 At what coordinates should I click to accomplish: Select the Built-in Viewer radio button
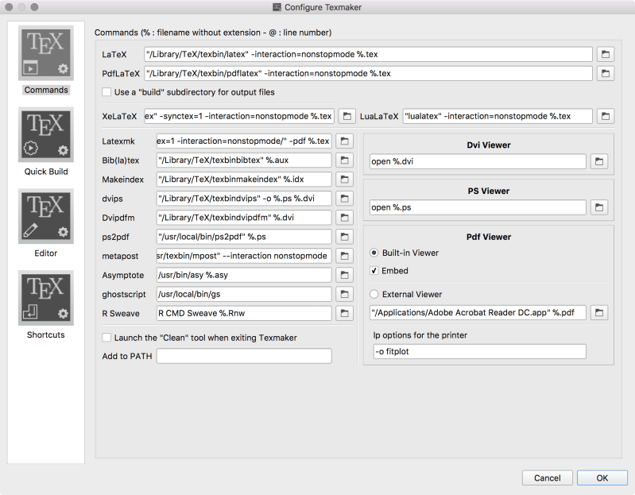(374, 253)
